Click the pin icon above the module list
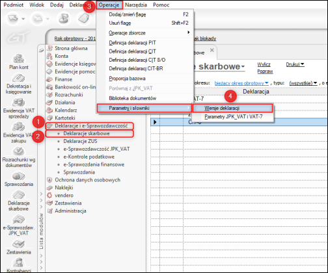This screenshot has height=273, width=328. pyautogui.click(x=41, y=50)
